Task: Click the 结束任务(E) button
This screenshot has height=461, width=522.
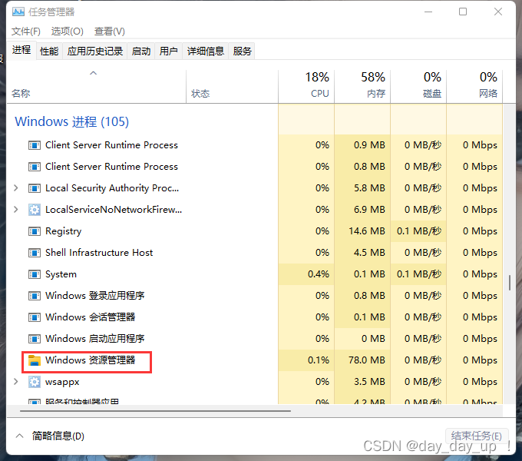Action: [x=477, y=436]
